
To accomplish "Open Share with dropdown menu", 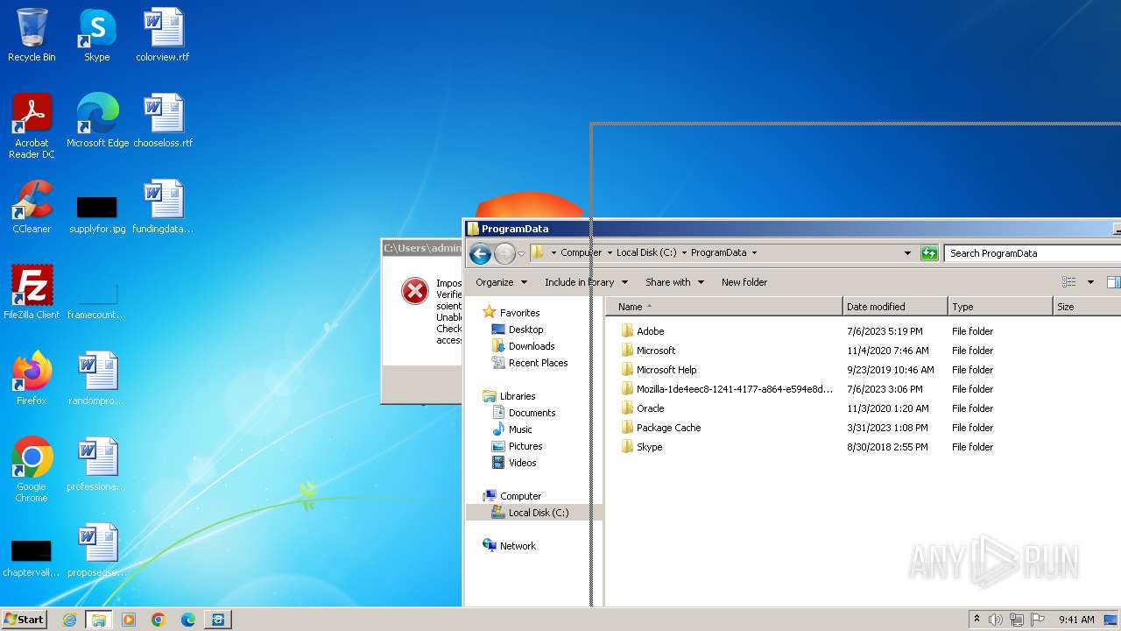I will (674, 282).
